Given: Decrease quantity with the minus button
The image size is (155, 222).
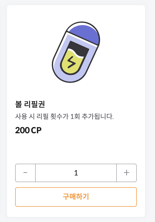Looking at the screenshot, I should tap(25, 173).
